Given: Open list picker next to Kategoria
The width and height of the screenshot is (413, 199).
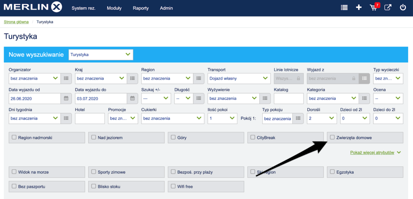Looking at the screenshot, I should click(364, 98).
